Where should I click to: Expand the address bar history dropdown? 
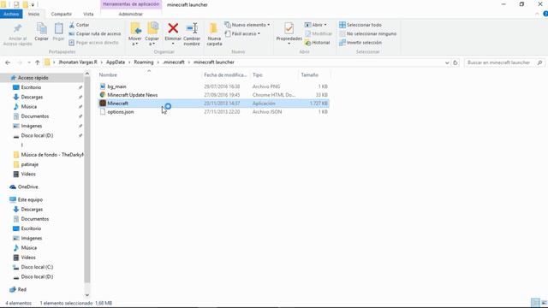click(447, 62)
